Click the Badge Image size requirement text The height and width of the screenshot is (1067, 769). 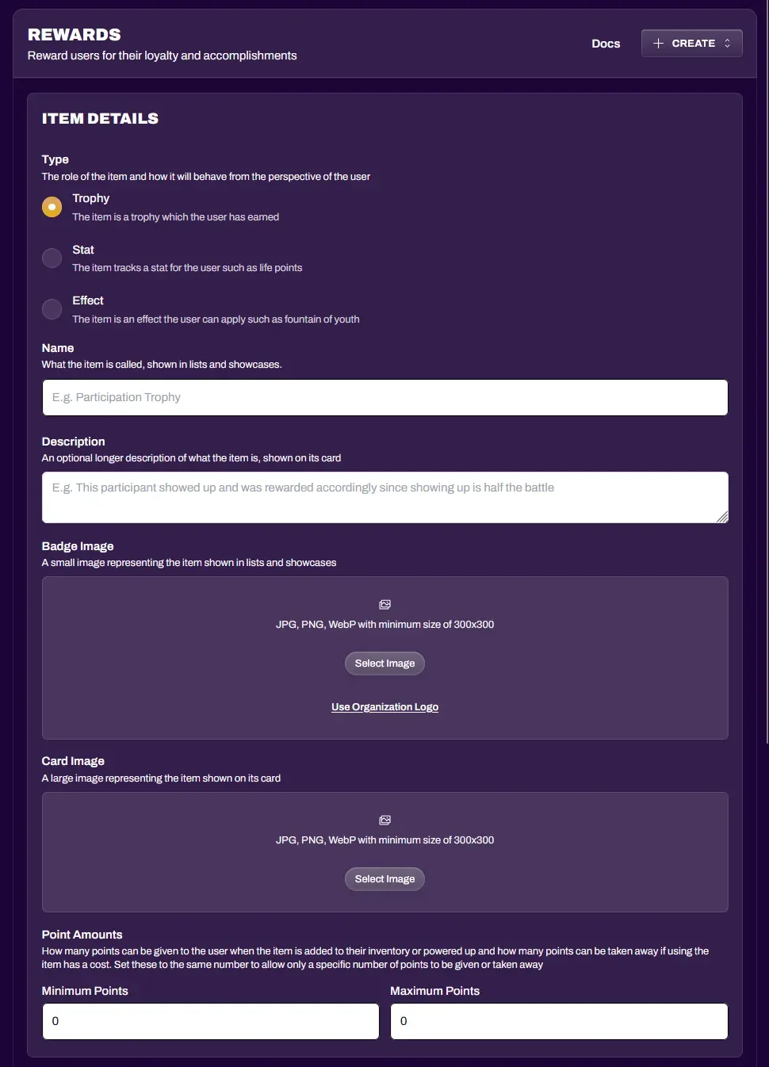(384, 625)
